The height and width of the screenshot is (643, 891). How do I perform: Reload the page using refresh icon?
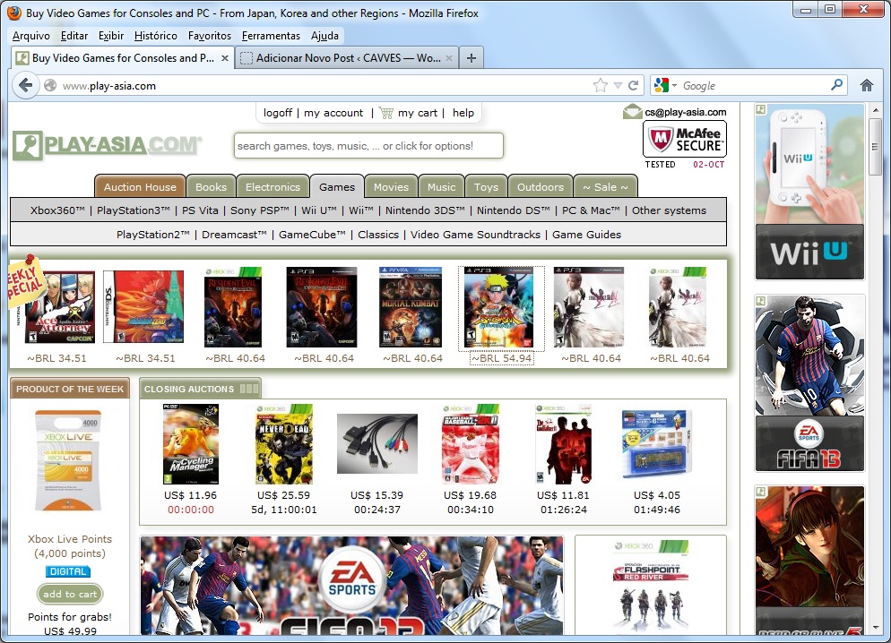tap(634, 85)
